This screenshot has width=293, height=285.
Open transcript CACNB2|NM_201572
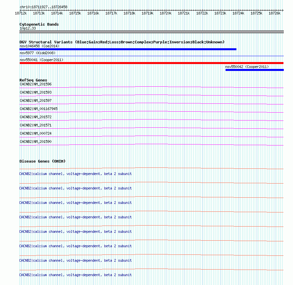(x=36, y=117)
